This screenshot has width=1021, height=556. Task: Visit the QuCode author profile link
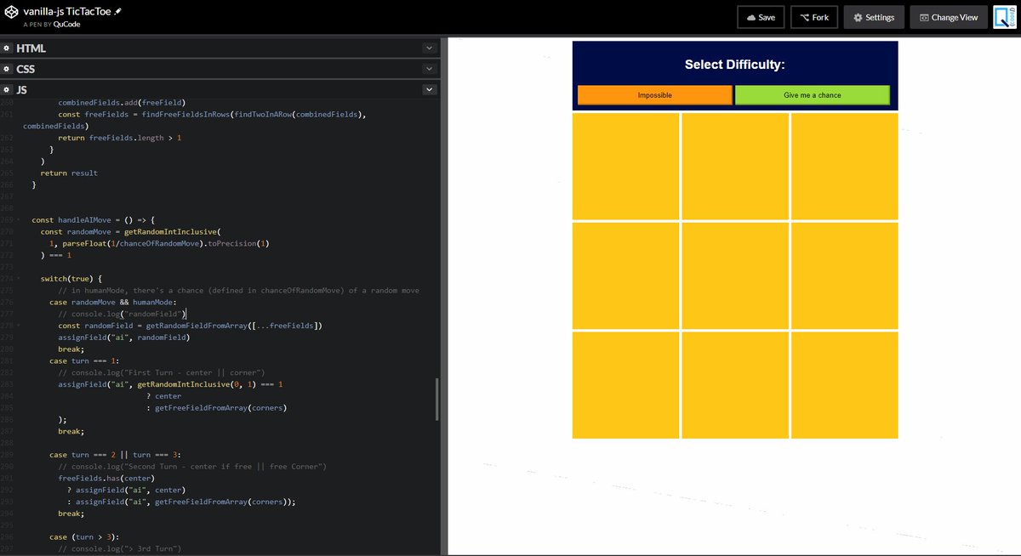pos(66,25)
